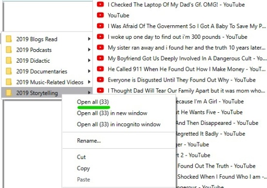The height and width of the screenshot is (188, 267).
Task: Click YouTube icon beside 'I Checked The Laptop' bookmark
Action: point(100,4)
